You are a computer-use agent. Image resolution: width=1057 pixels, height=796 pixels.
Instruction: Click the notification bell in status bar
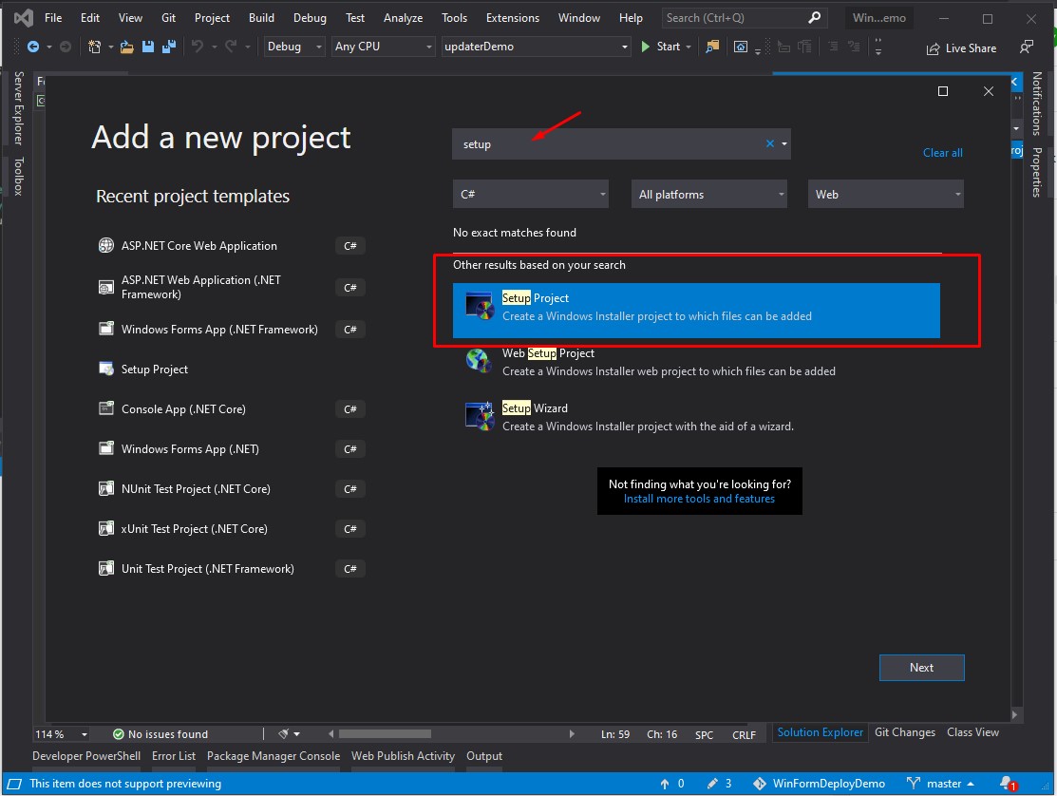tap(1007, 784)
